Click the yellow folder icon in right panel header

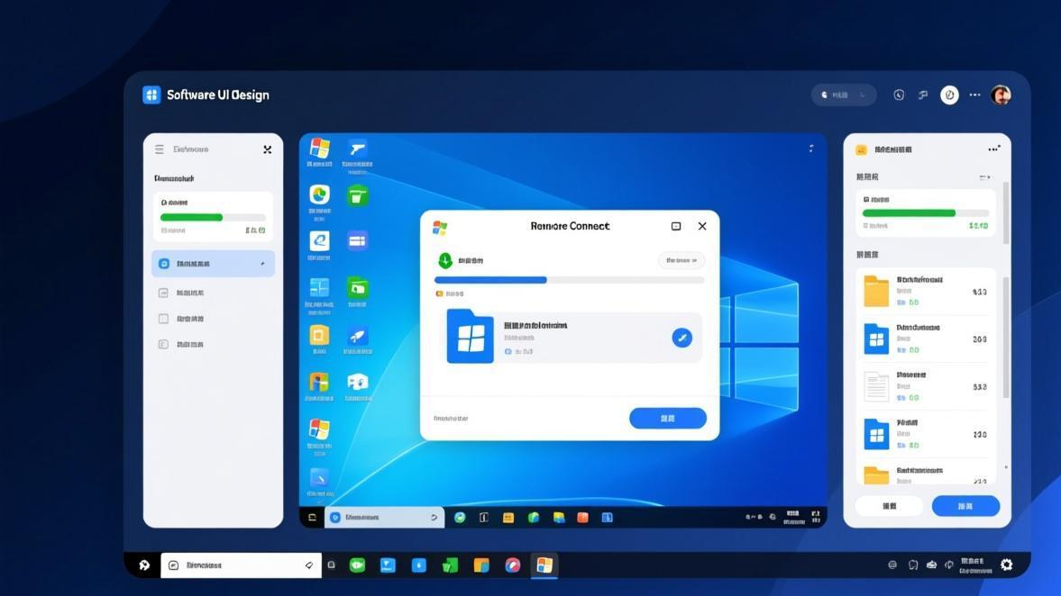862,150
